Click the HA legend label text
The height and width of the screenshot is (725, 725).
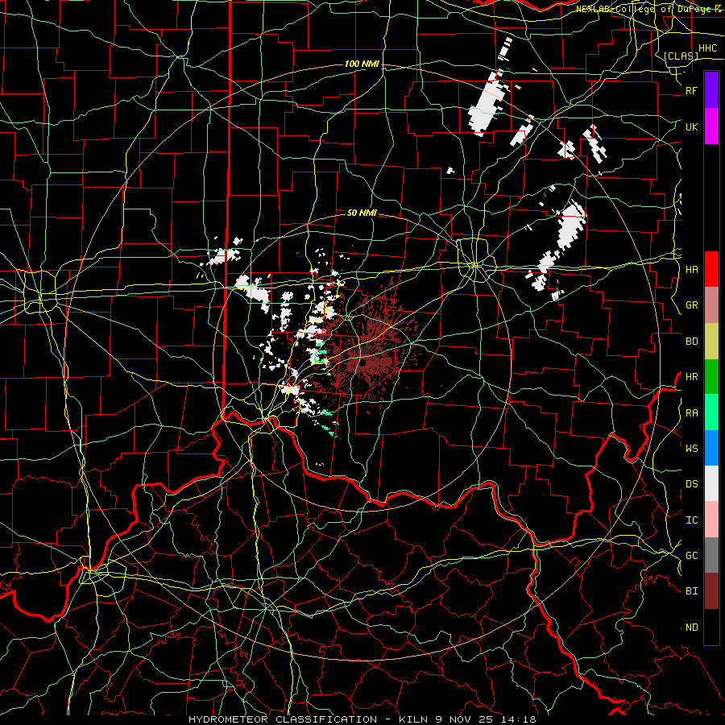691,269
